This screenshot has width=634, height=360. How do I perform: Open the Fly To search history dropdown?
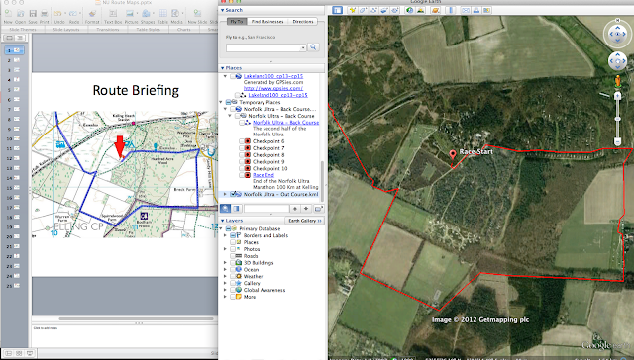303,48
